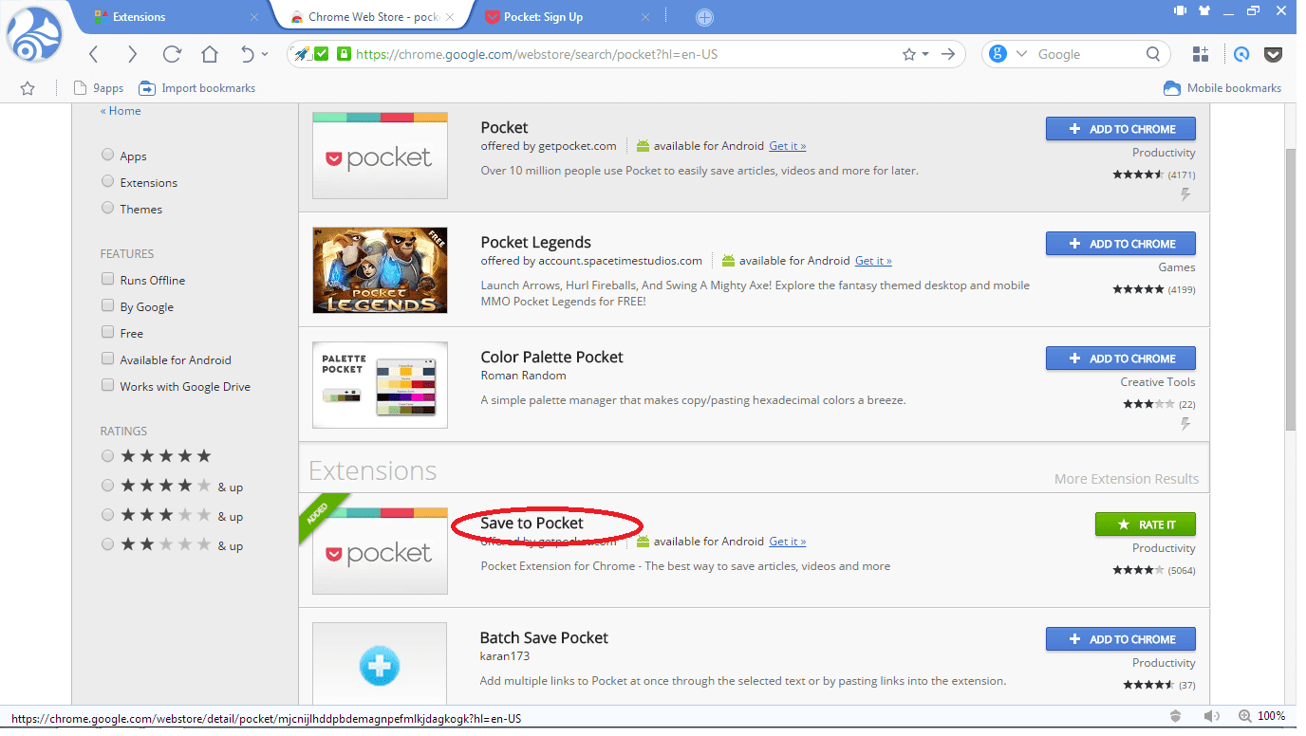Select four stars & up rating
The width and height of the screenshot is (1306, 736).
click(x=107, y=486)
